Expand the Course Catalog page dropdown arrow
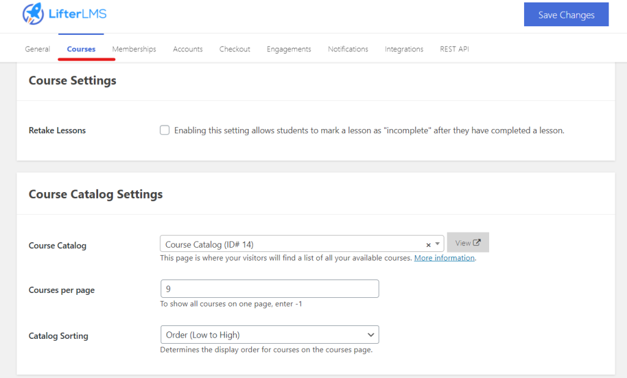The height and width of the screenshot is (378, 627). (438, 244)
